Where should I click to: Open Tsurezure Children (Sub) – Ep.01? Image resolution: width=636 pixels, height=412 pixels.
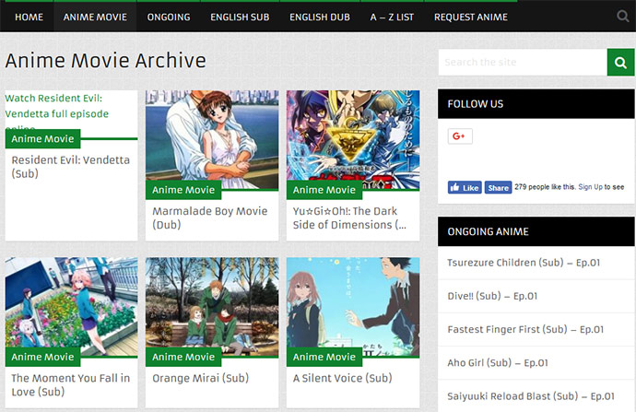click(x=524, y=263)
